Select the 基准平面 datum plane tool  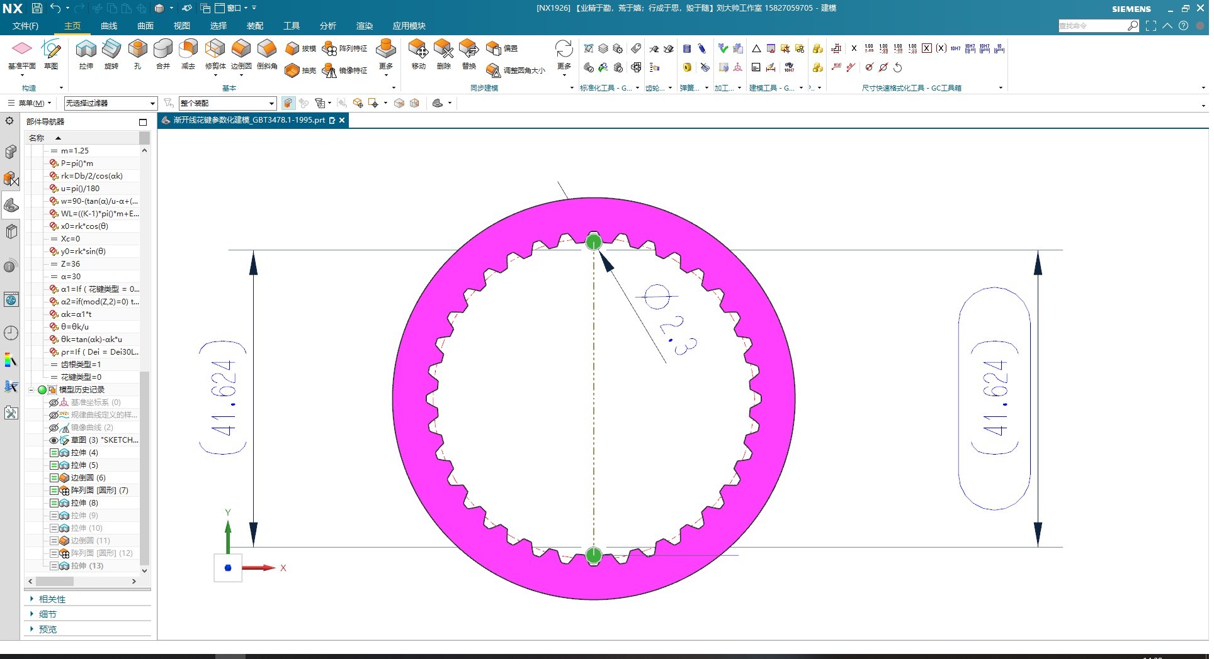point(21,54)
